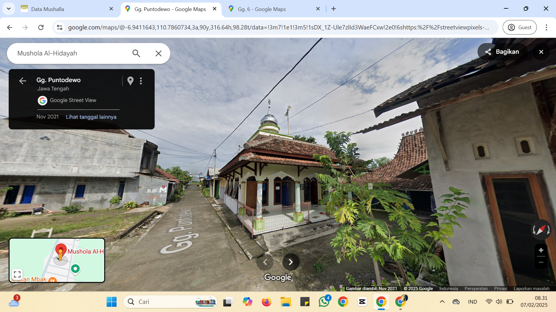
Task: Move forward using the right arrow
Action: point(291,262)
